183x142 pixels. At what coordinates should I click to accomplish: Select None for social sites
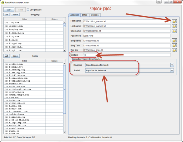[15, 56]
